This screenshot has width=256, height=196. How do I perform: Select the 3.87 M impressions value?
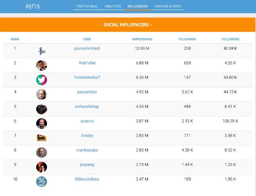[142, 121]
